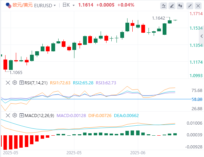
Task: Click the 1.1534 price axis label
Action: tap(196, 28)
